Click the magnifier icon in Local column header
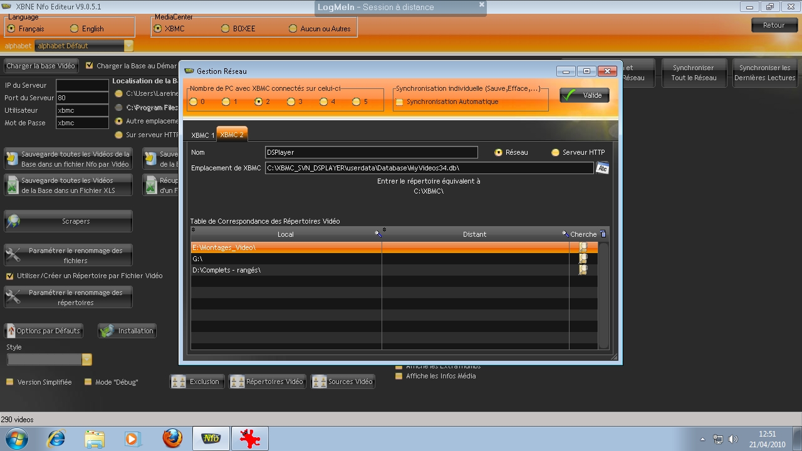 click(x=378, y=234)
